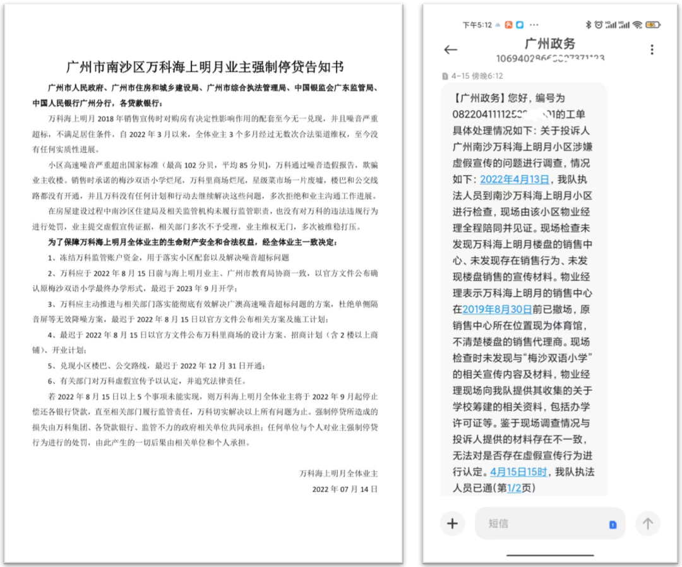This screenshot has width=682, height=567.
Task: Tap the 下午5:12 status bar clock
Action: coord(477,25)
